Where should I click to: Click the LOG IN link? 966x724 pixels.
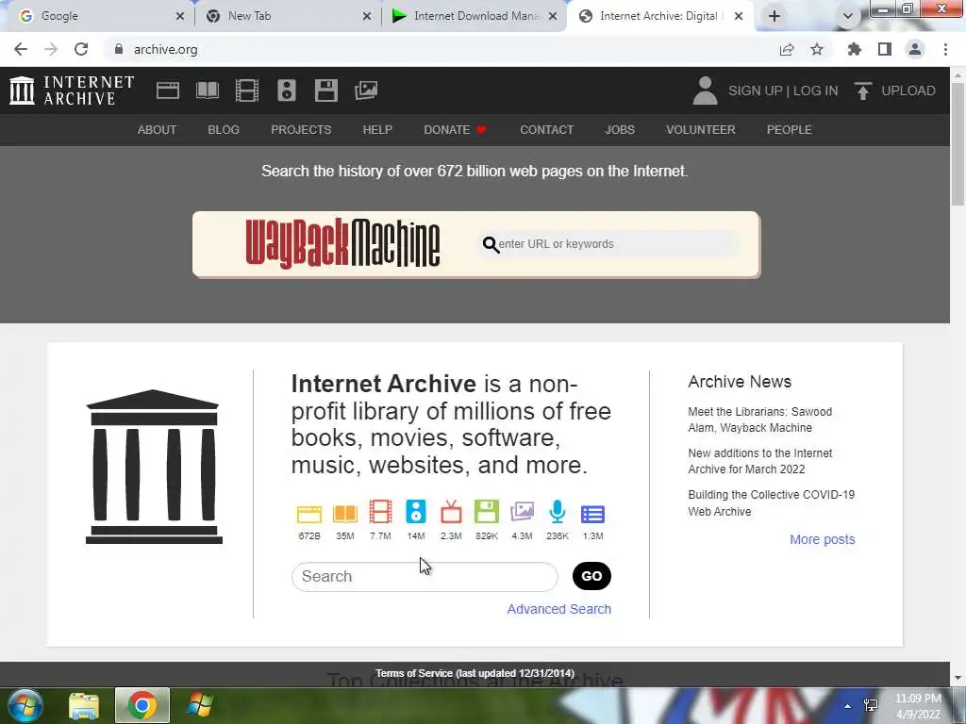pos(815,90)
